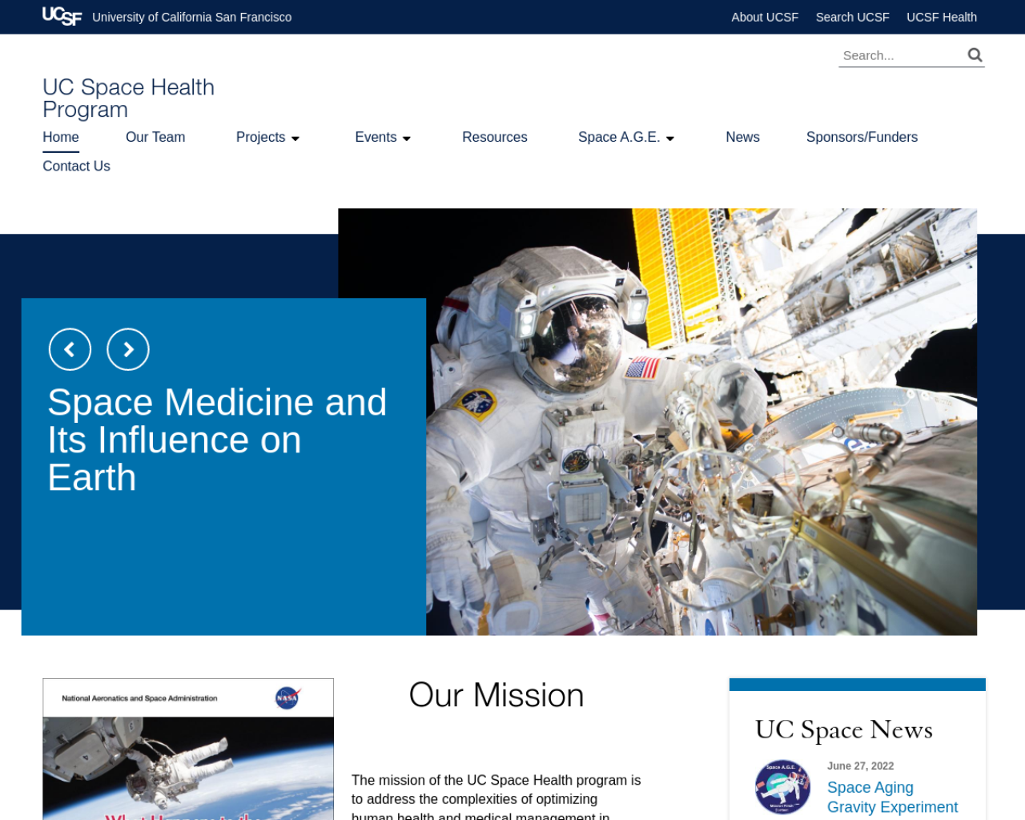Open the Contact Us page
The image size is (1025, 820).
coord(76,166)
